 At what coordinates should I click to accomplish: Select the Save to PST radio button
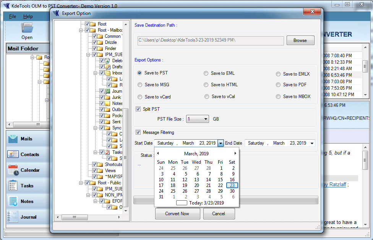coord(139,73)
